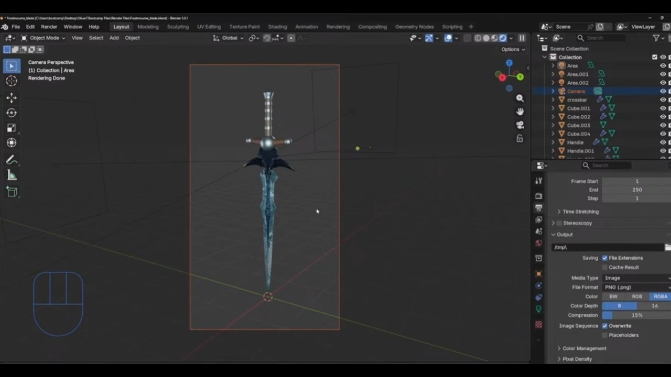Screen dimensions: 671x377
Task: Open the Object Data properties tab
Action: point(538,309)
